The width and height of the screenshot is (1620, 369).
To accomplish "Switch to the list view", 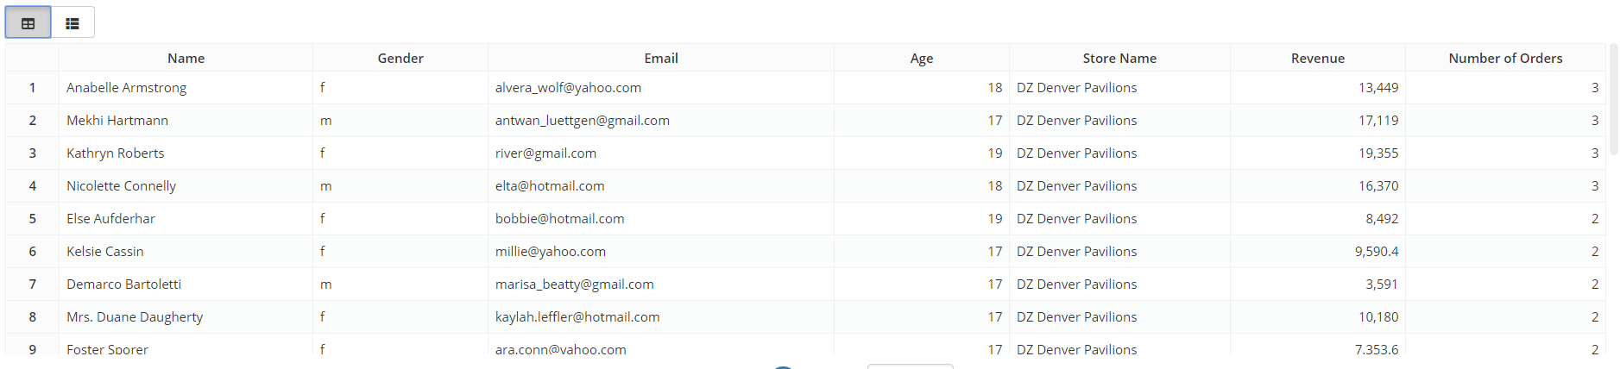I will 72,23.
